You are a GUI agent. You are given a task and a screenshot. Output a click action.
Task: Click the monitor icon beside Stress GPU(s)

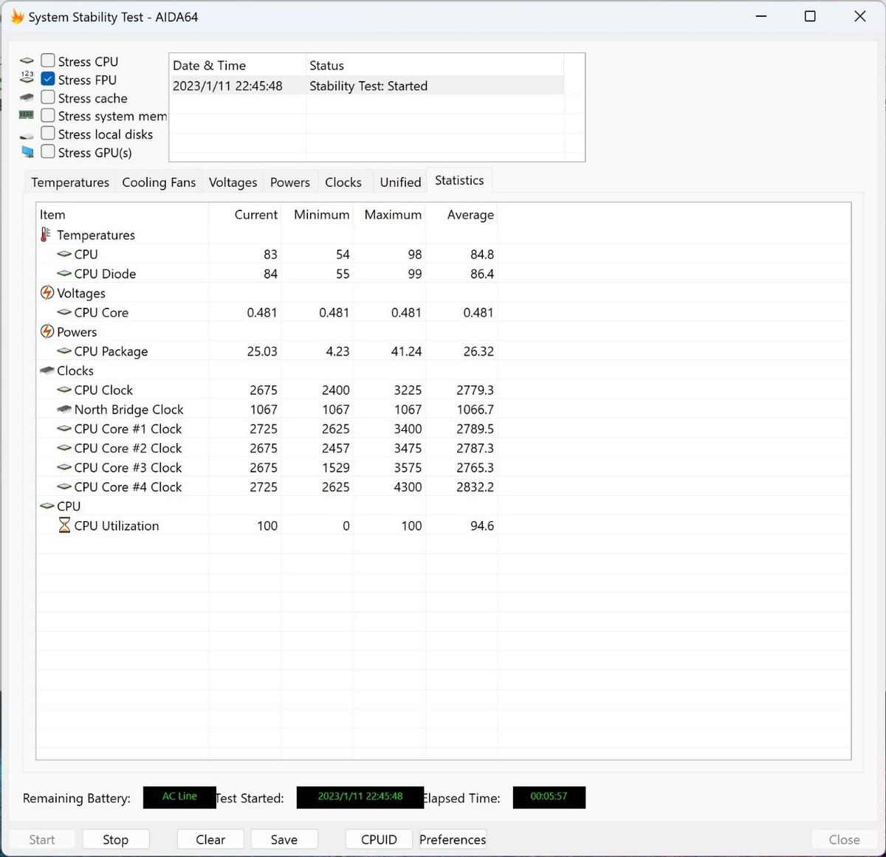click(27, 152)
